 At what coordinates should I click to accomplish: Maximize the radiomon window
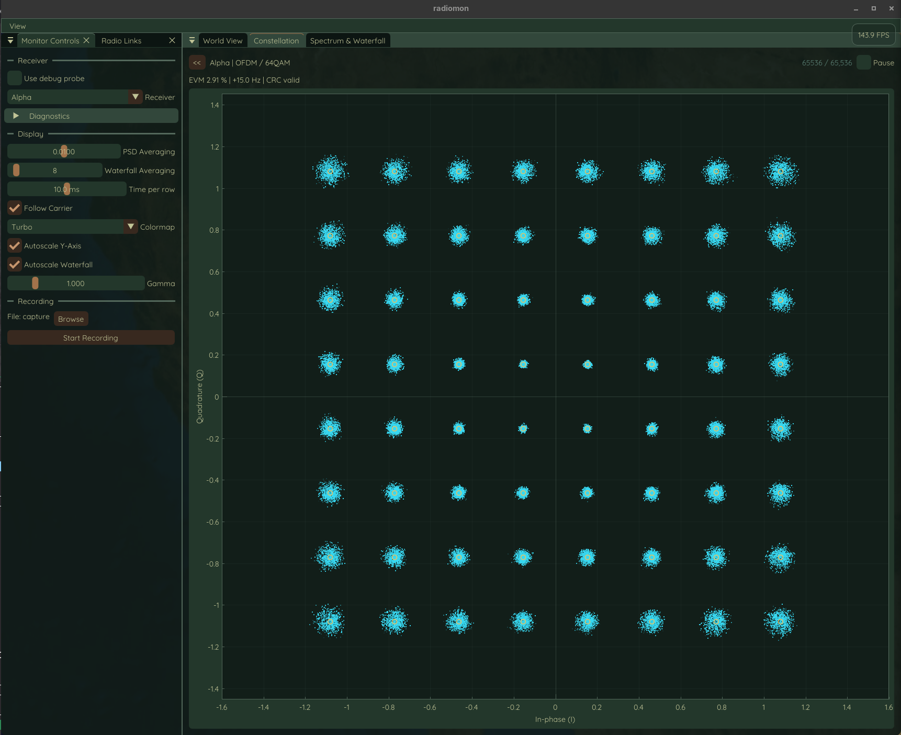[873, 8]
